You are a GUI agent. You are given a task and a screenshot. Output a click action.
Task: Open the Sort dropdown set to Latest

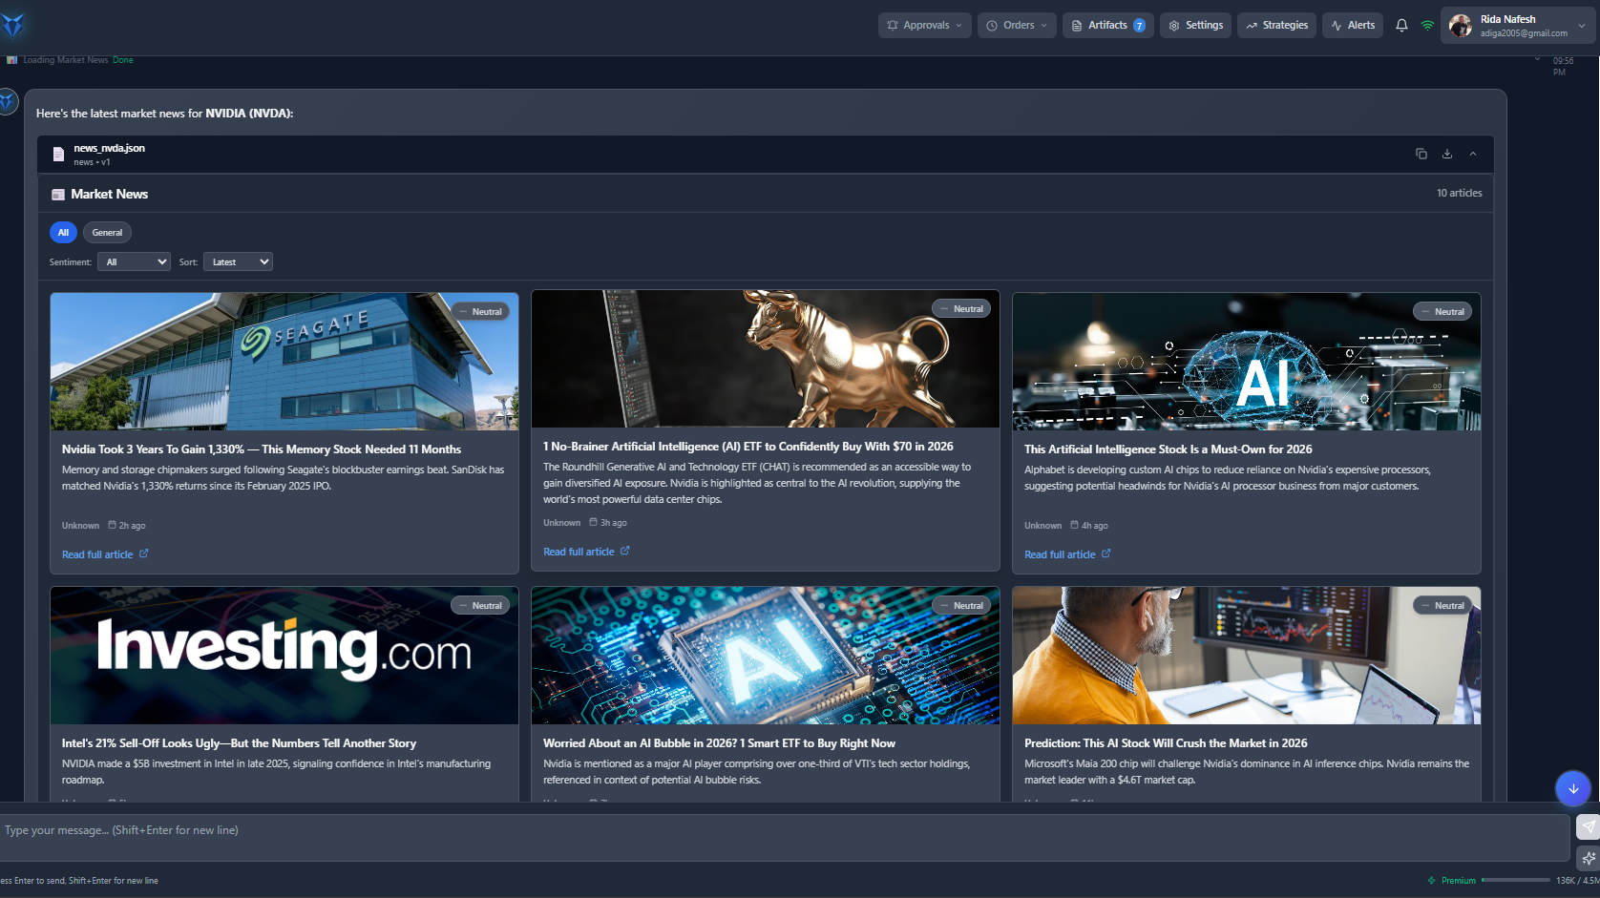pyautogui.click(x=238, y=261)
